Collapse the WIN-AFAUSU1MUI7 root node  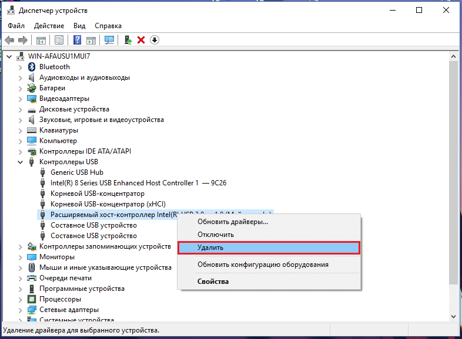pyautogui.click(x=9, y=56)
